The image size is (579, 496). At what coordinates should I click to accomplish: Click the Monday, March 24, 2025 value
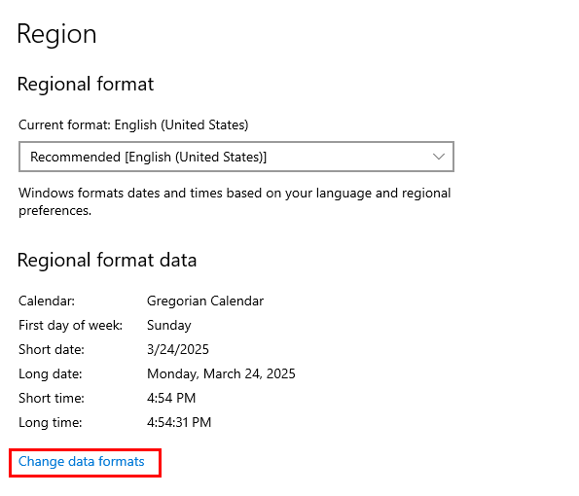tap(221, 373)
